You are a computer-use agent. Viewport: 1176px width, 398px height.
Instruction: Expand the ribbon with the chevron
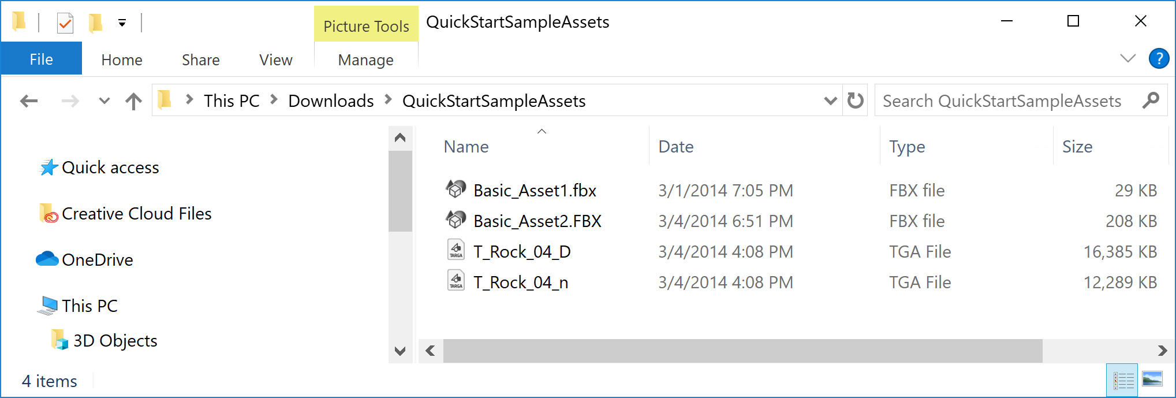[1128, 58]
